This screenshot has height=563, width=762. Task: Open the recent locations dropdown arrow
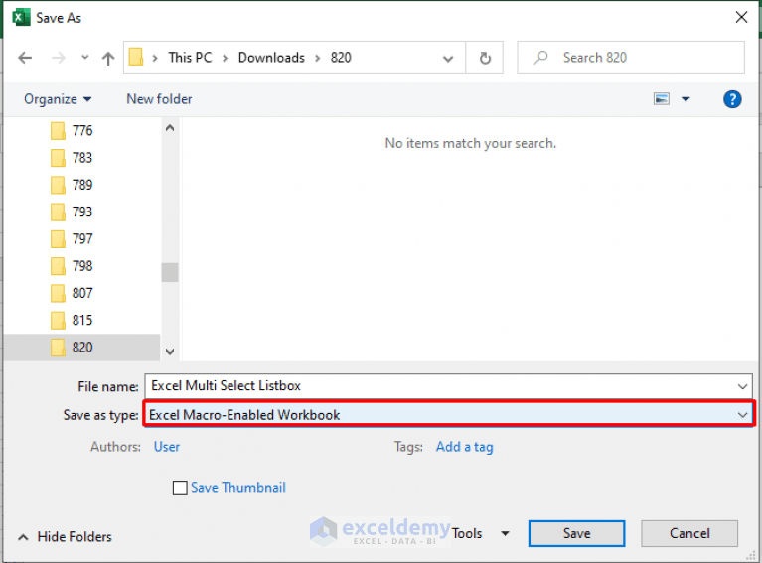point(85,58)
